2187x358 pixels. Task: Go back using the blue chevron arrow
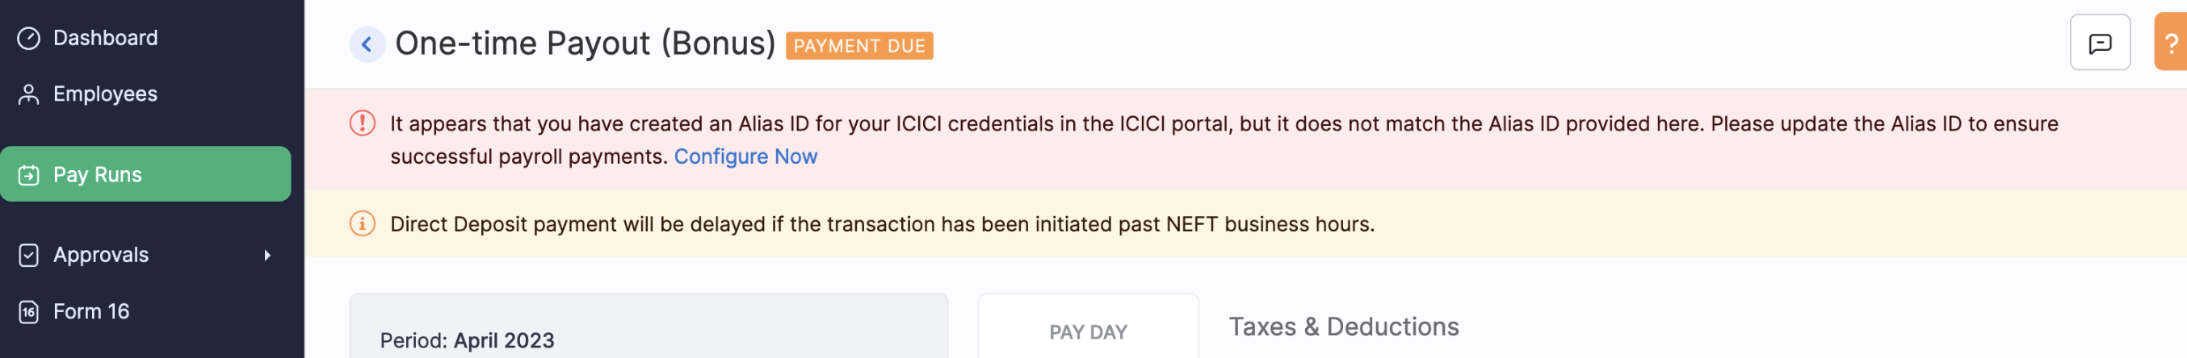pos(367,44)
